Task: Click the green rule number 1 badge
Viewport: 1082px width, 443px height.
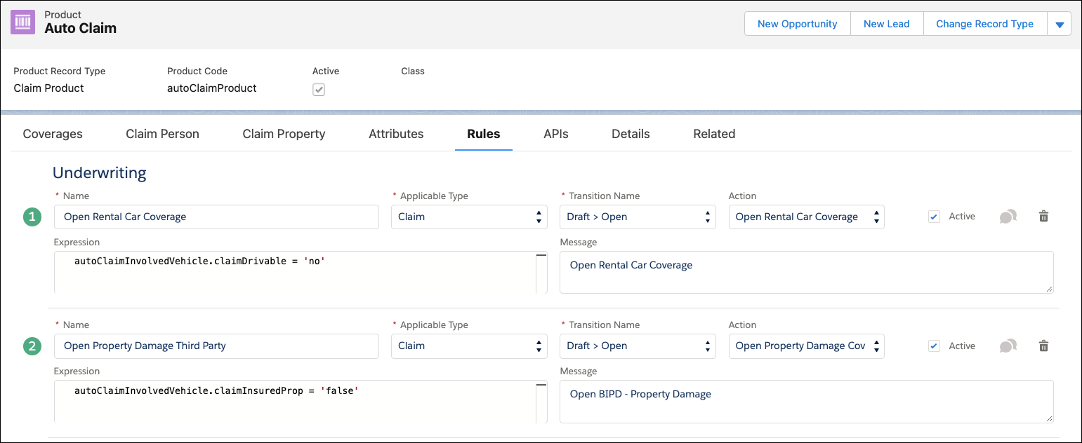Action: point(32,217)
